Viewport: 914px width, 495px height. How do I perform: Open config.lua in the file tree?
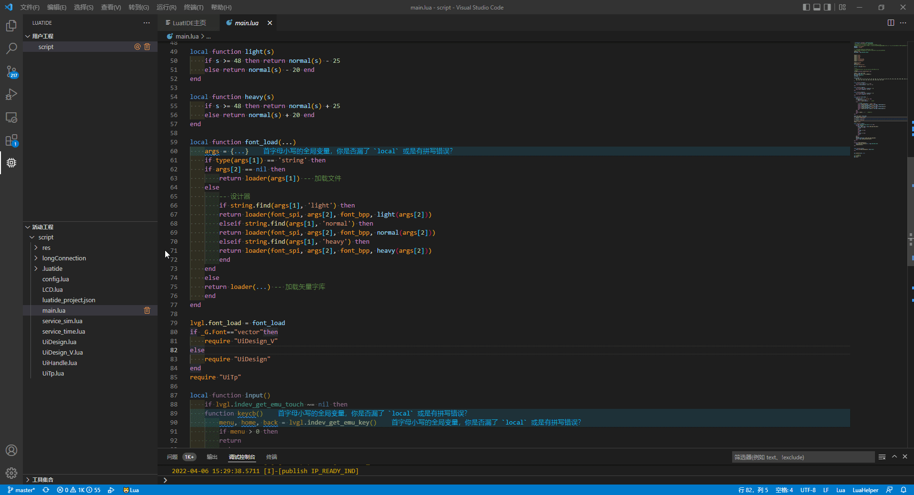click(56, 279)
